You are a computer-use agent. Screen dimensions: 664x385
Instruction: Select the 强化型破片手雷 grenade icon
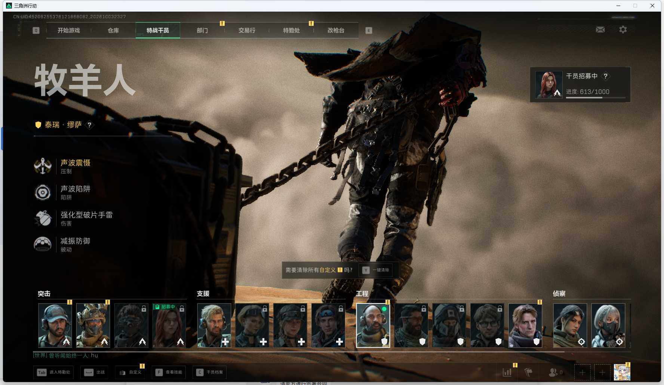43,219
